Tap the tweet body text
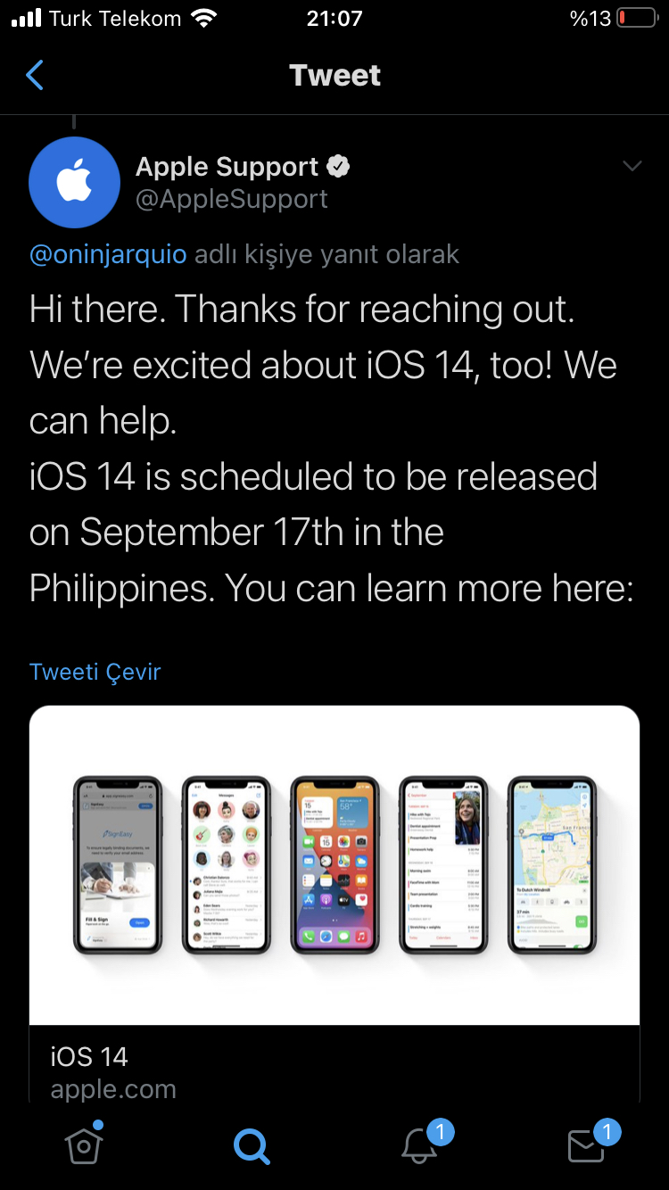The width and height of the screenshot is (669, 1190). coord(331,449)
